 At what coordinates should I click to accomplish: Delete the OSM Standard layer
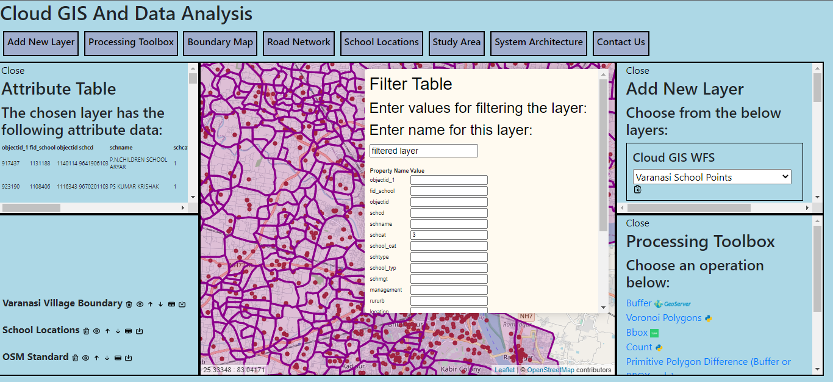(x=75, y=358)
